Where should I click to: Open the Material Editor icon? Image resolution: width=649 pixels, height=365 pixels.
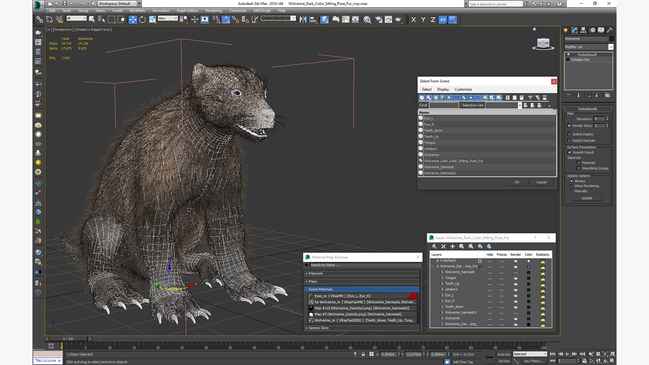coord(367,20)
